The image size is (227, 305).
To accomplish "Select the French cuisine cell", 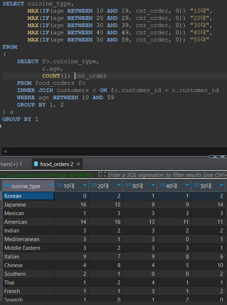I will click(x=28, y=291).
